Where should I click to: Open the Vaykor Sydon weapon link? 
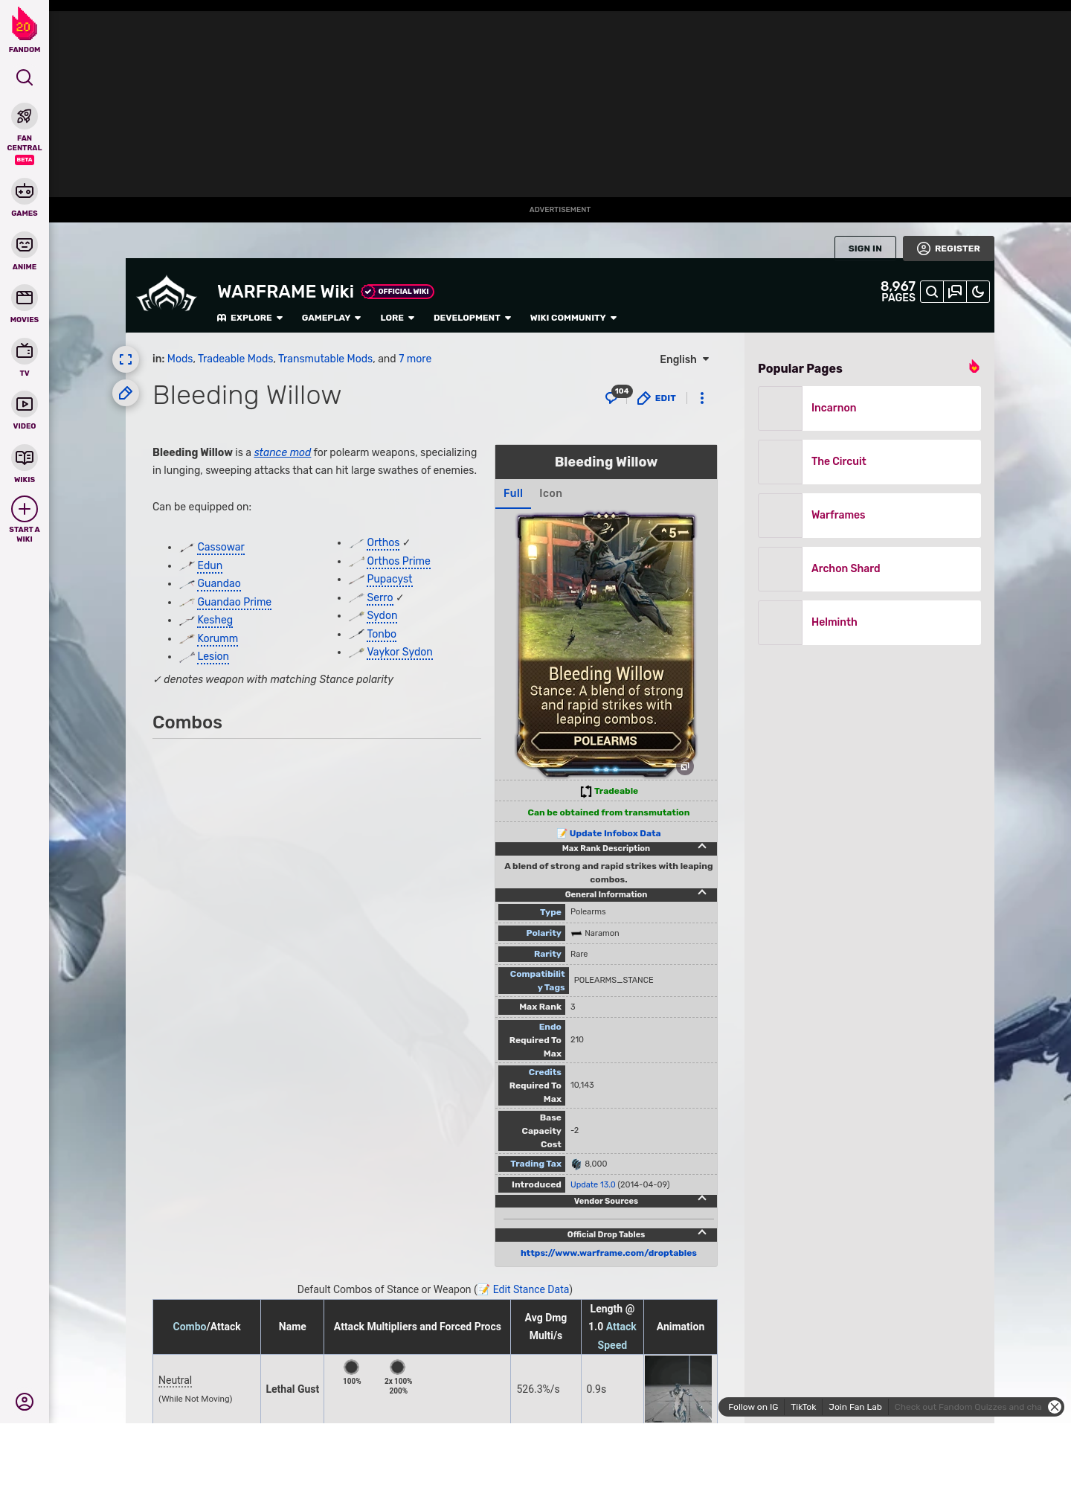coord(399,652)
